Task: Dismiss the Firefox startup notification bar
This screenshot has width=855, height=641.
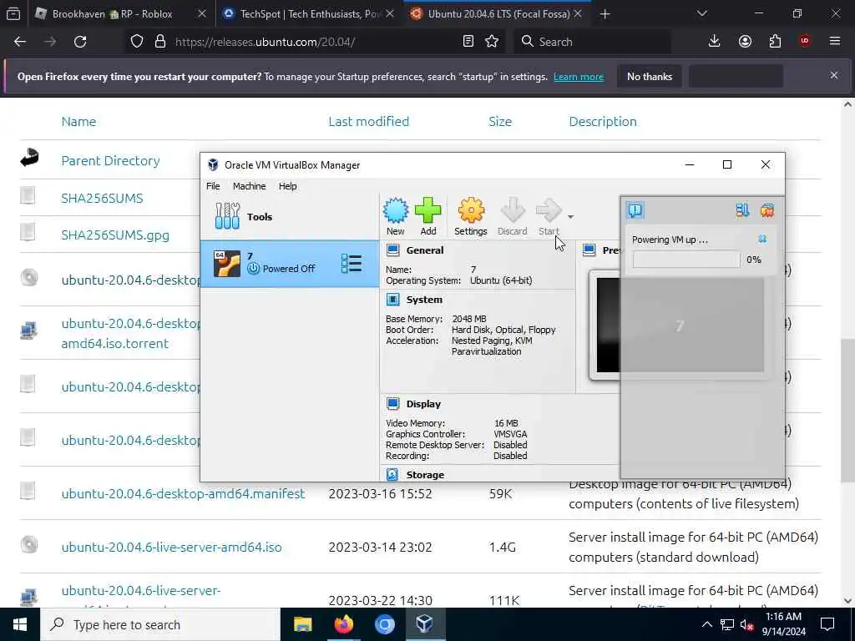Action: tap(834, 76)
